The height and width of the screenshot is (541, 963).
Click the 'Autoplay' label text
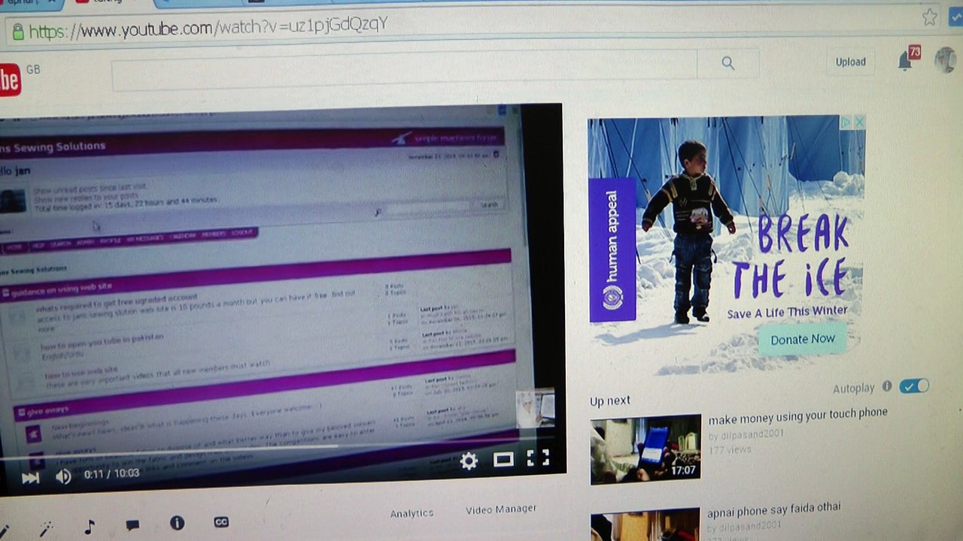tap(853, 388)
